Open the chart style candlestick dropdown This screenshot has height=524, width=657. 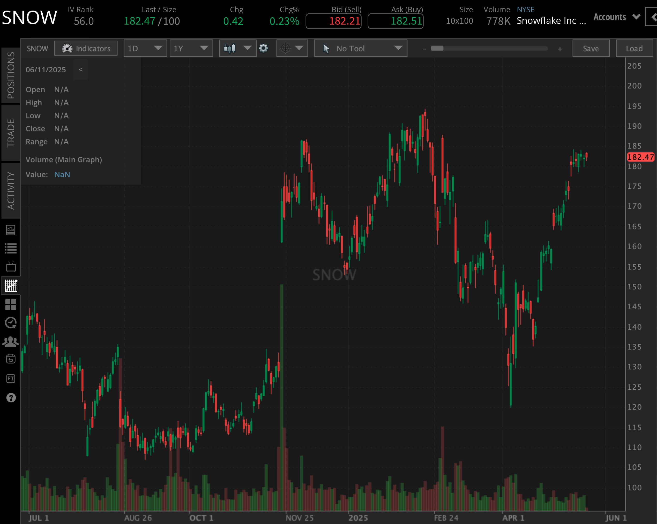237,48
